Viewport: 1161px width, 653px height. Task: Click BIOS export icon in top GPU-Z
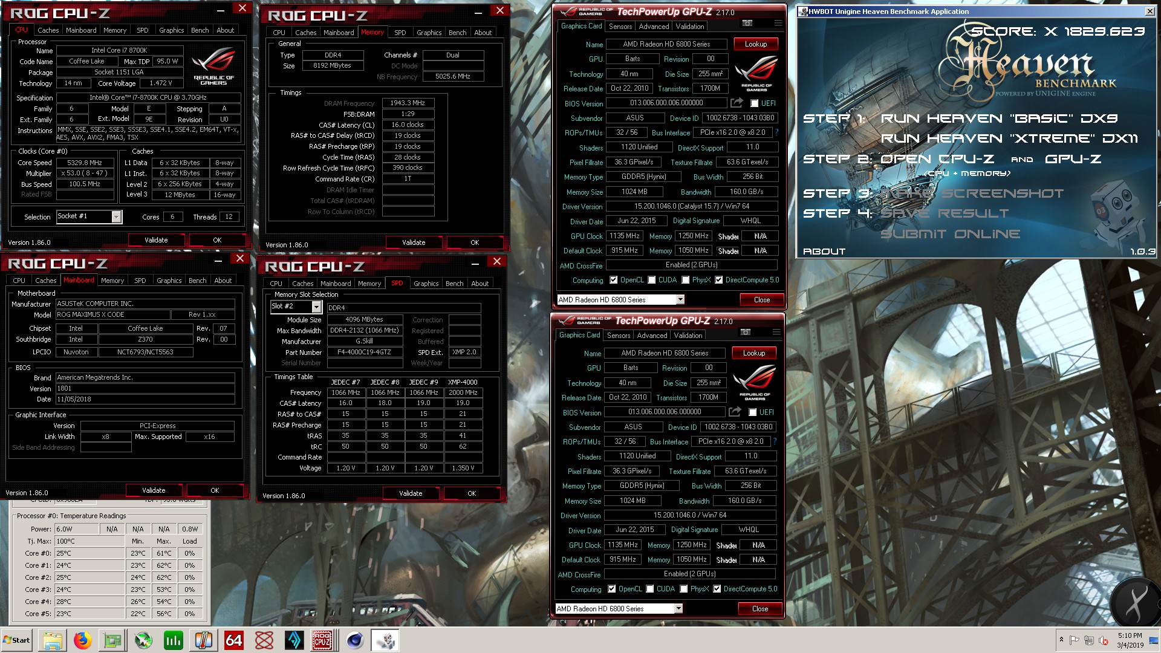(x=737, y=103)
